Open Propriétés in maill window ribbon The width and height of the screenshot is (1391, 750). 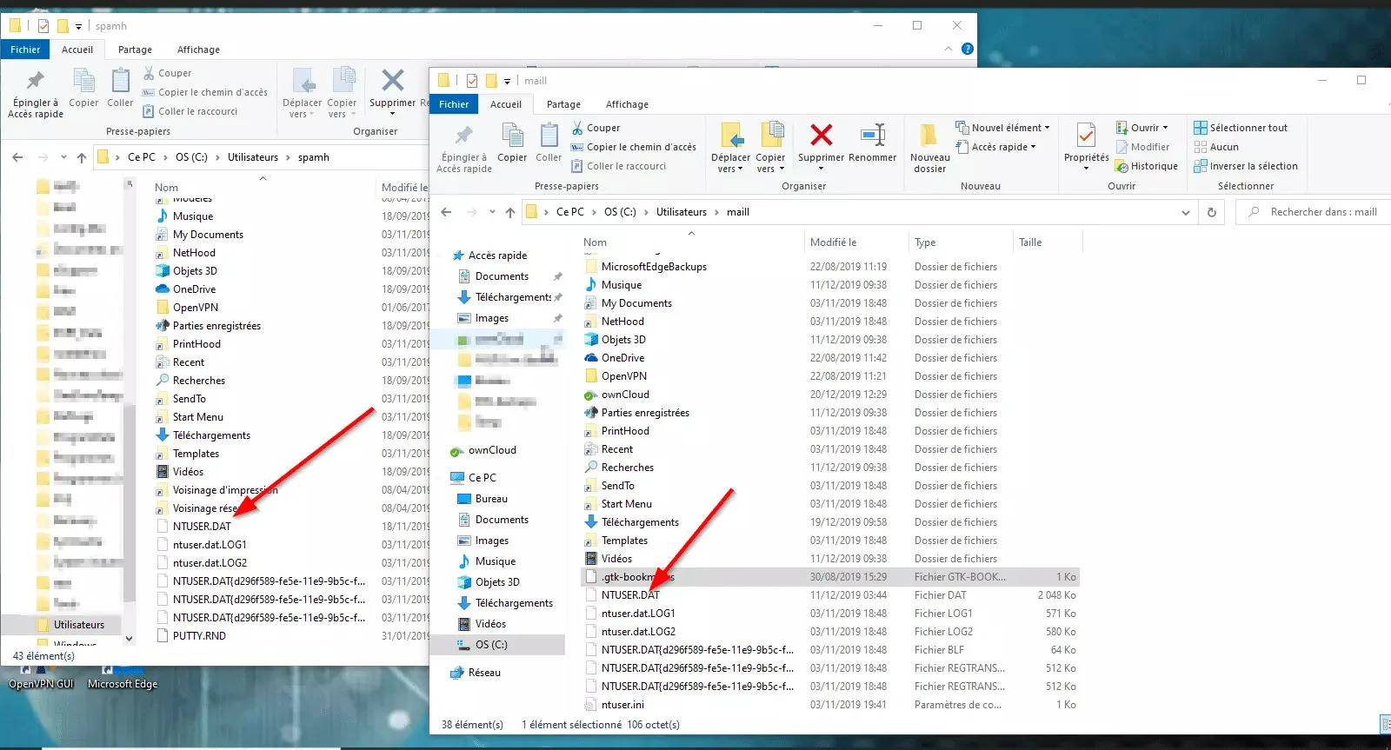(x=1086, y=136)
